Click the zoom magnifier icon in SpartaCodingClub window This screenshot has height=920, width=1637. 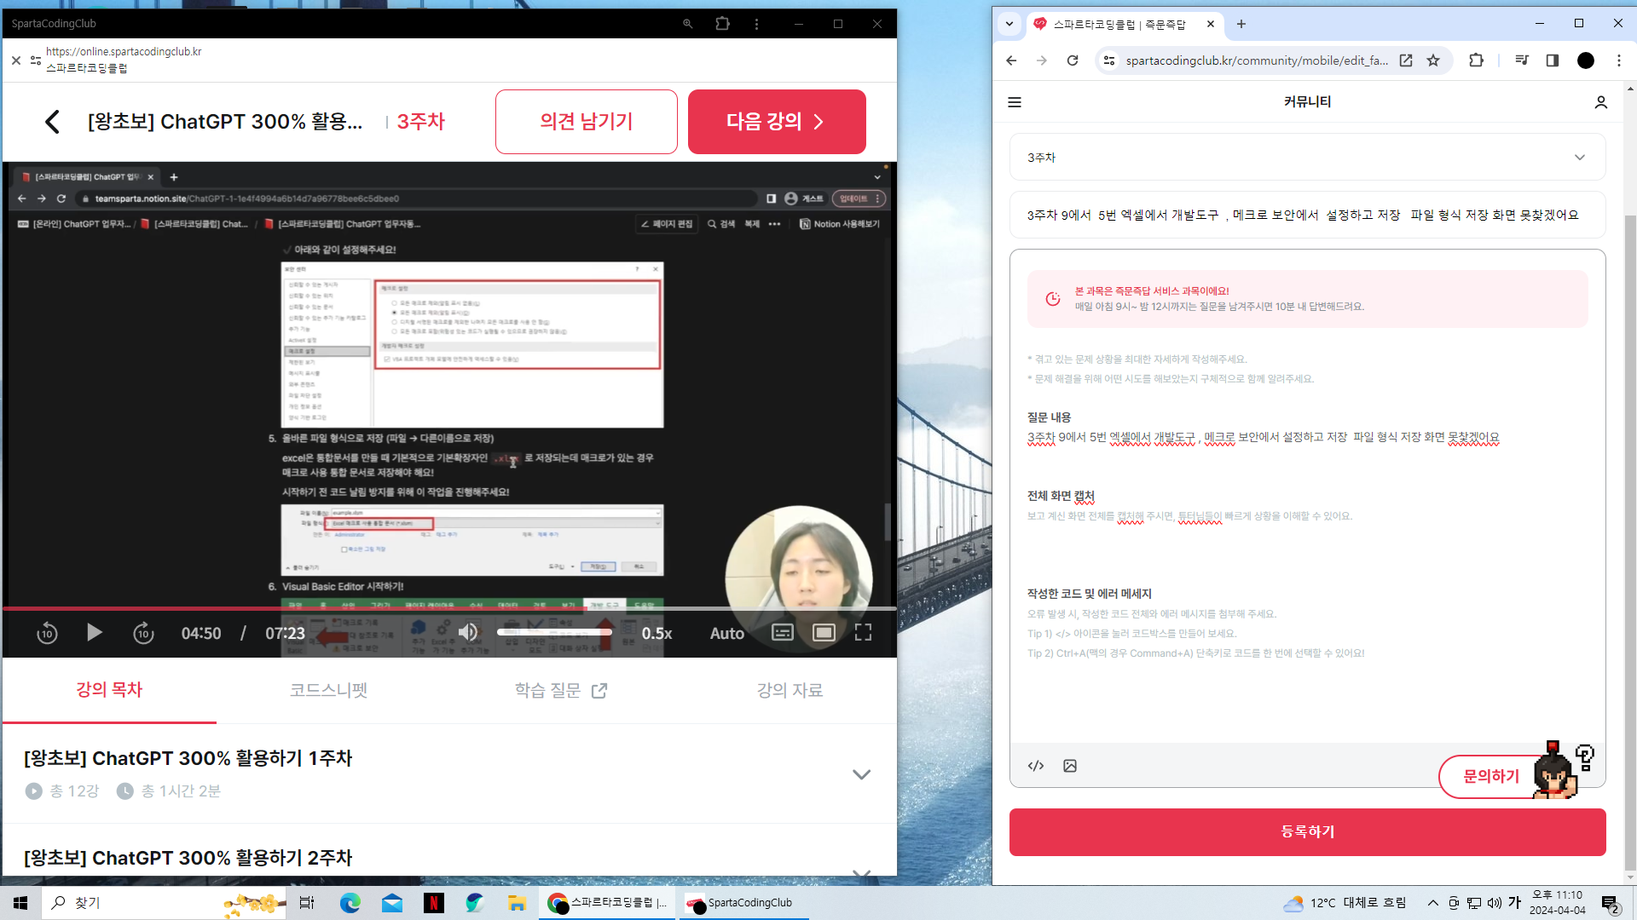[687, 24]
